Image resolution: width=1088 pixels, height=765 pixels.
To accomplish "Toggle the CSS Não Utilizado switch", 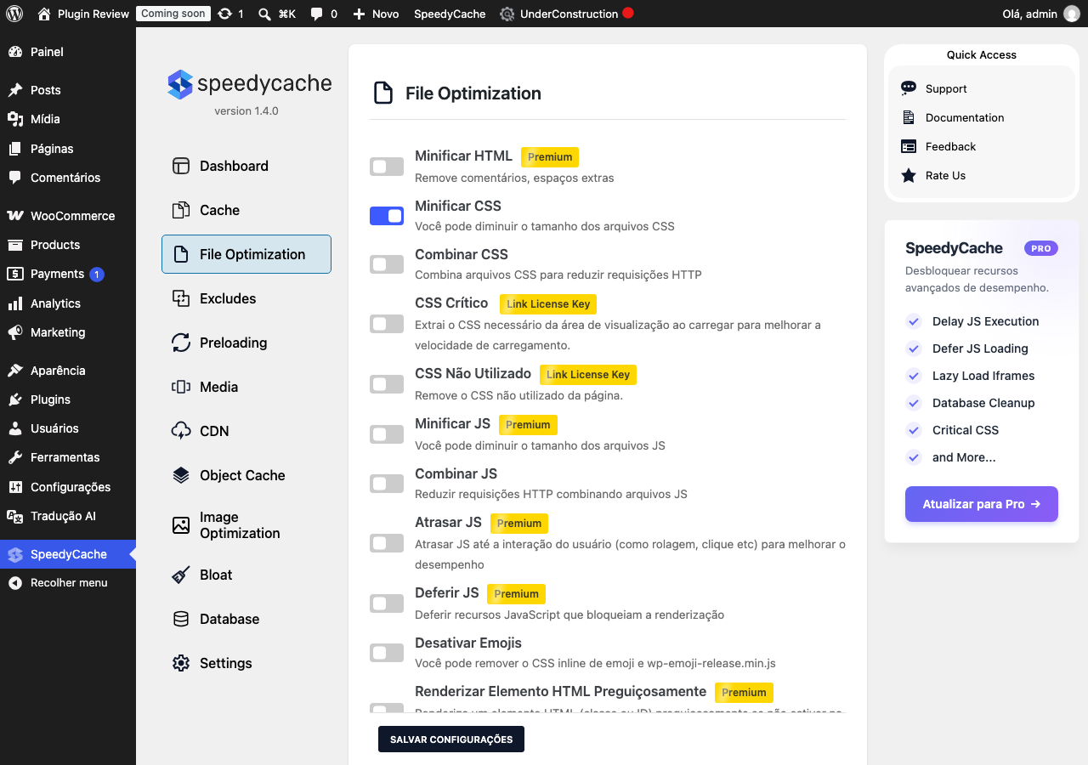I will coord(387,384).
